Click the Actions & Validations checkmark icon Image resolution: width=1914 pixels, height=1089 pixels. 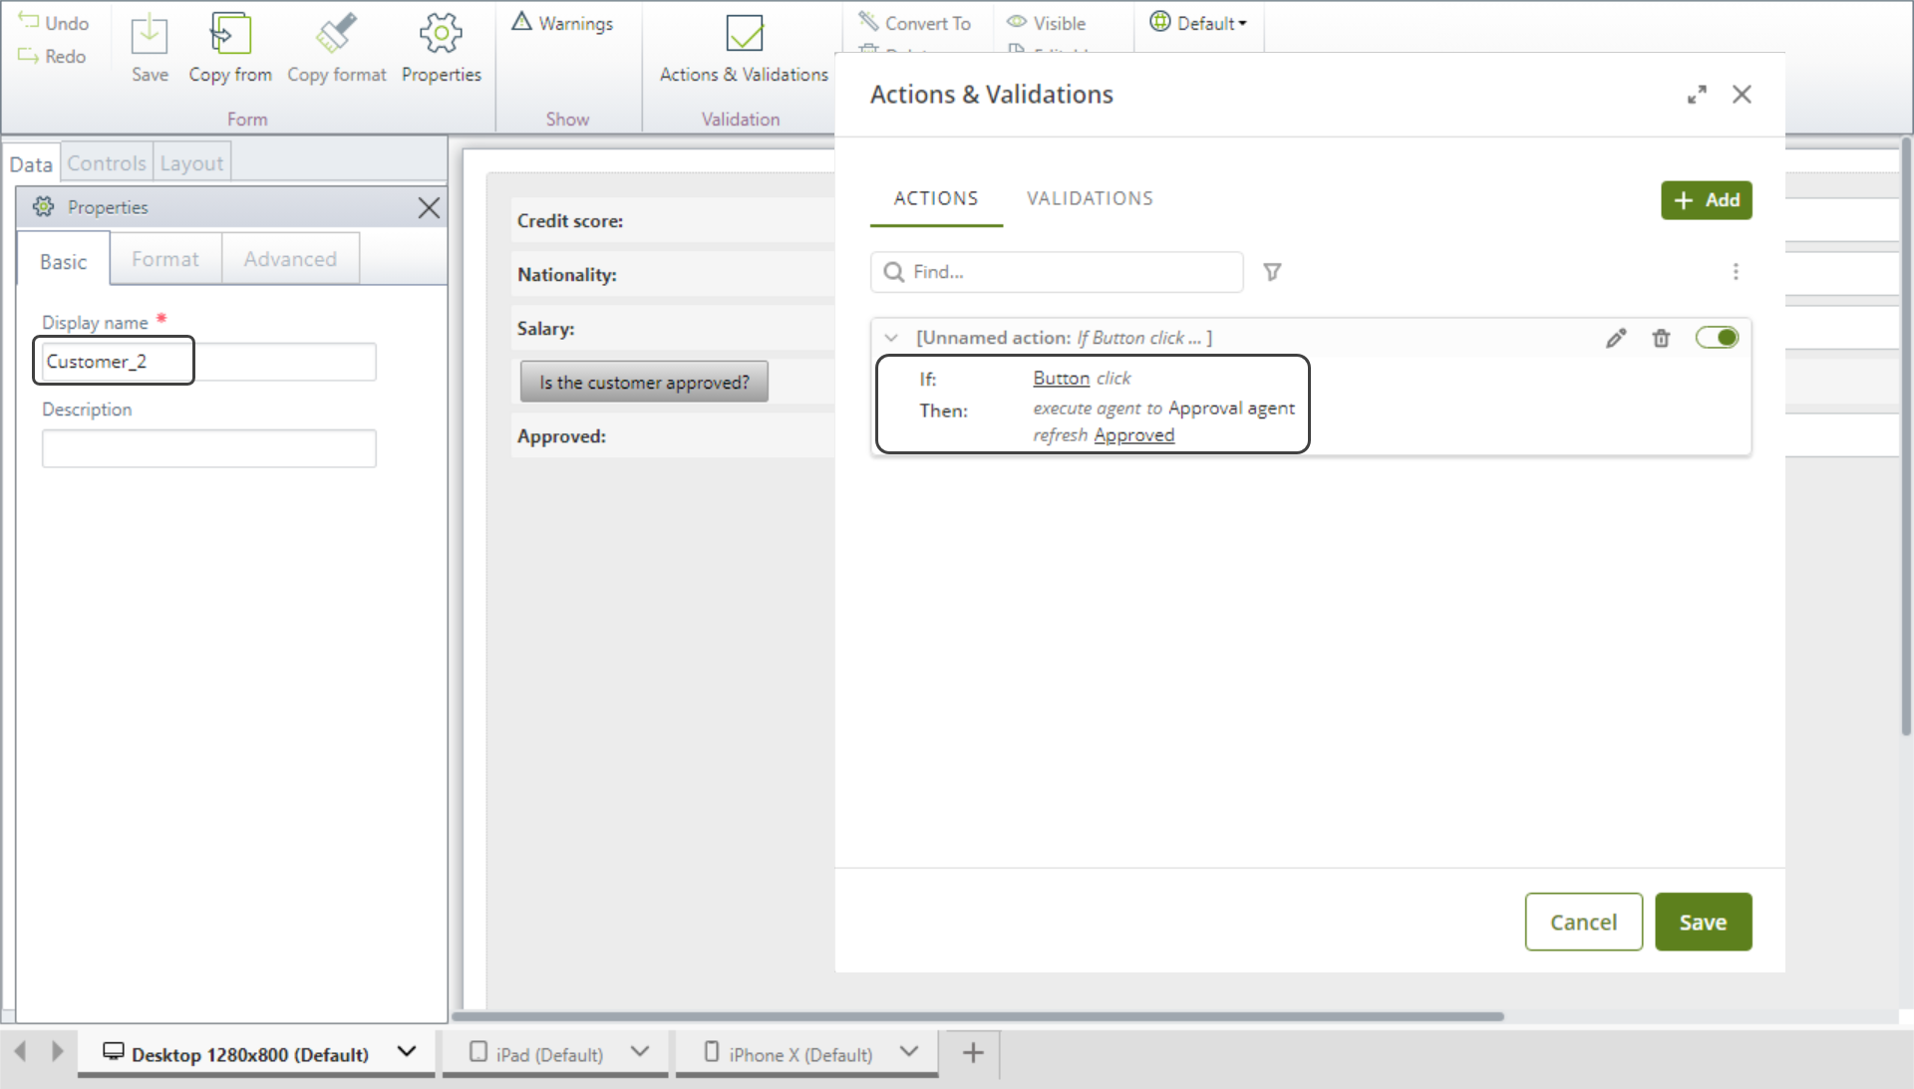coord(744,35)
